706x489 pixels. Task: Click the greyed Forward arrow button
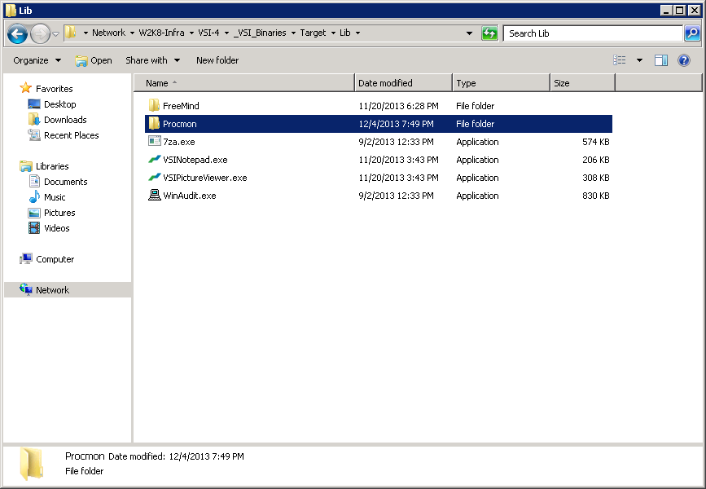(40, 33)
